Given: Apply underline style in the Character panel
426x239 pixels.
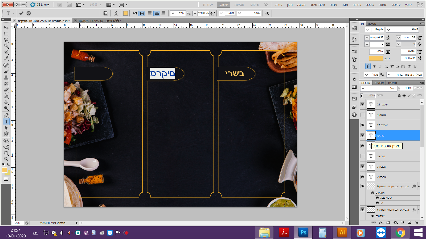Looking at the screenshot, I should coord(380,66).
